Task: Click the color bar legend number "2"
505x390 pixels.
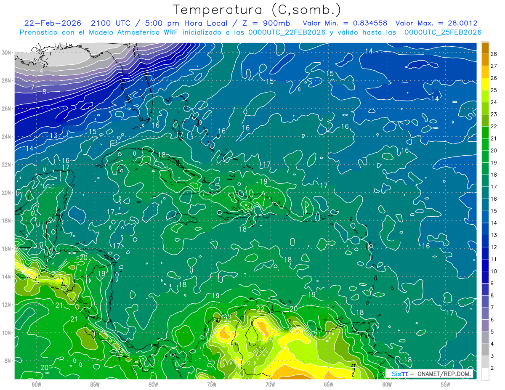Action: pos(492,368)
